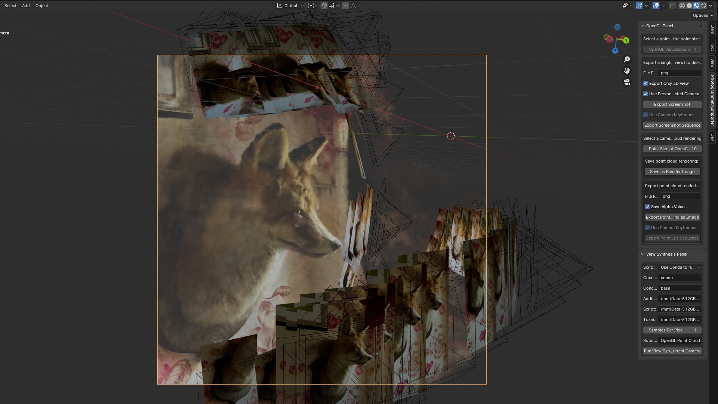The image size is (718, 404).
Task: Collapse the View Synthesis Panel
Action: (643, 254)
